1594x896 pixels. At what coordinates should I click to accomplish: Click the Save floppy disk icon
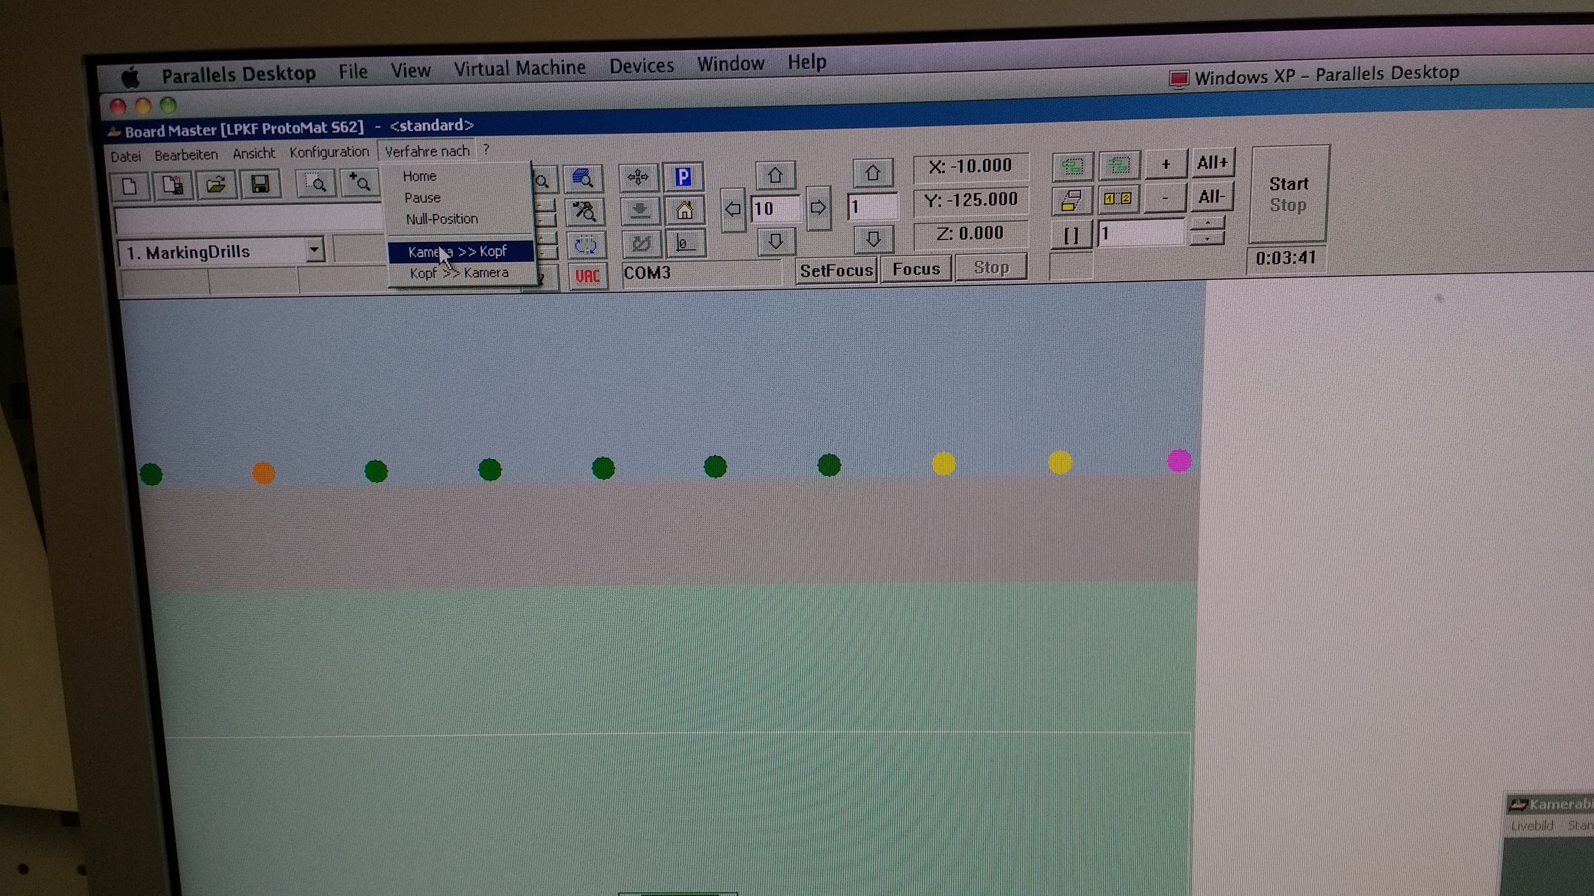pyautogui.click(x=260, y=184)
